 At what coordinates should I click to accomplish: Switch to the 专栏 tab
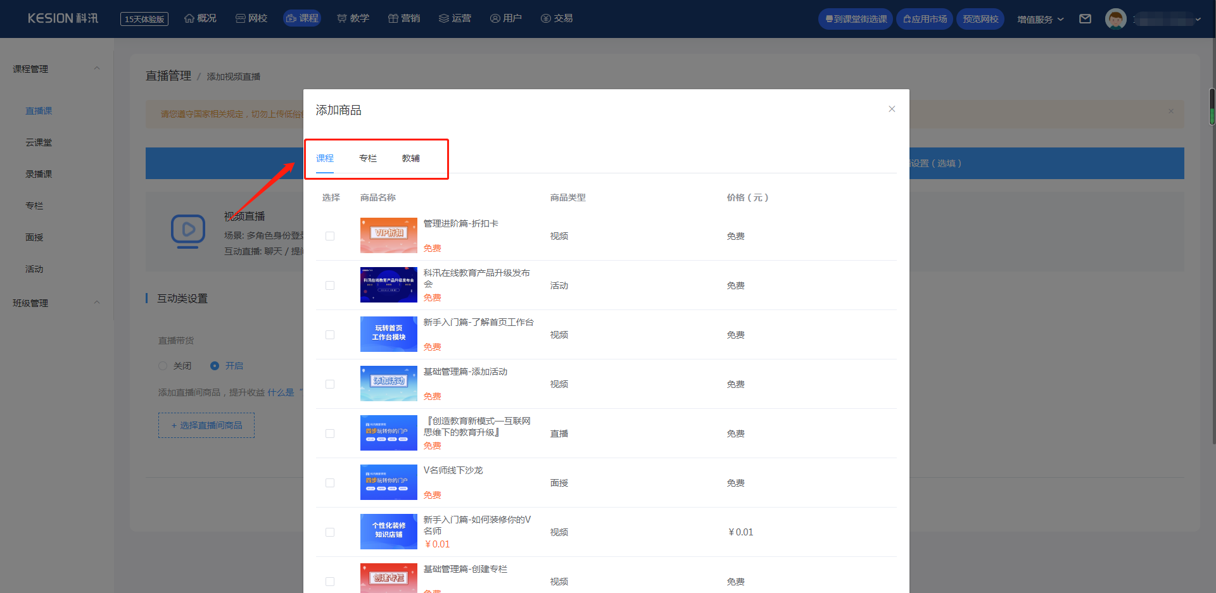pyautogui.click(x=368, y=158)
